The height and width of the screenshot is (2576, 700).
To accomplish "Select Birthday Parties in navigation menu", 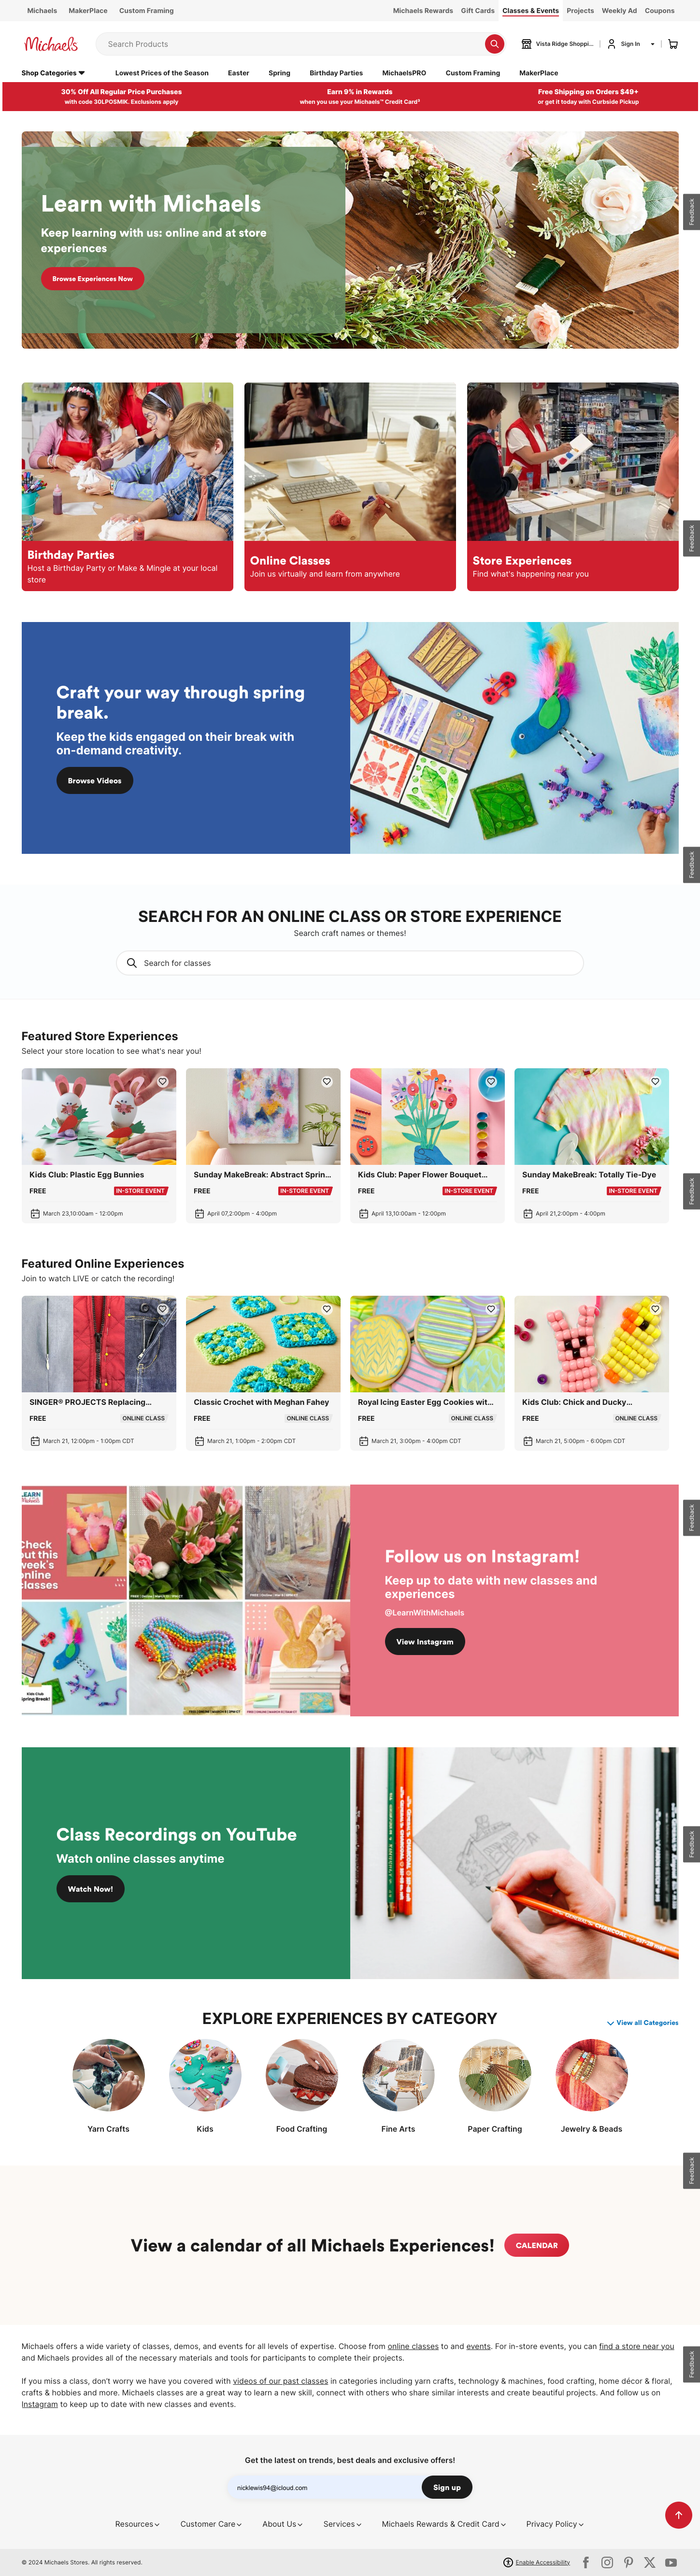I will point(336,73).
